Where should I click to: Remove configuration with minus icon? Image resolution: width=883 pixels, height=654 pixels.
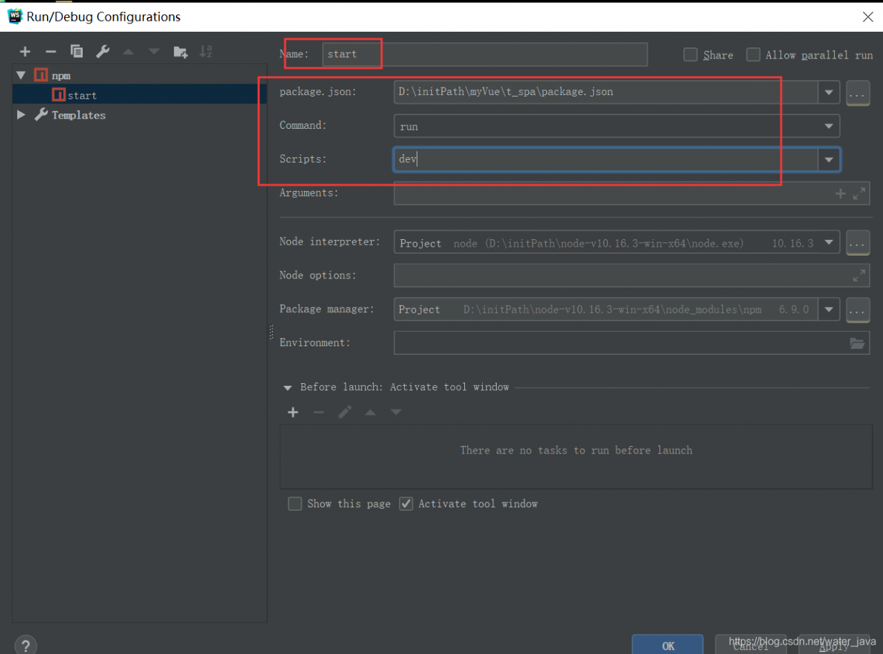coord(50,52)
